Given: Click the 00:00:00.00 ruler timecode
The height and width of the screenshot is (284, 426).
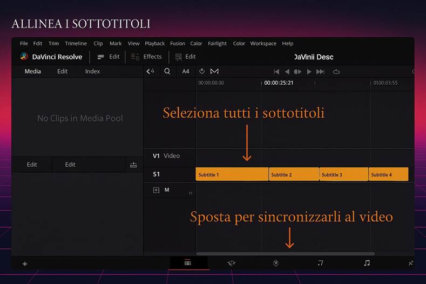Looking at the screenshot, I should point(211,83).
